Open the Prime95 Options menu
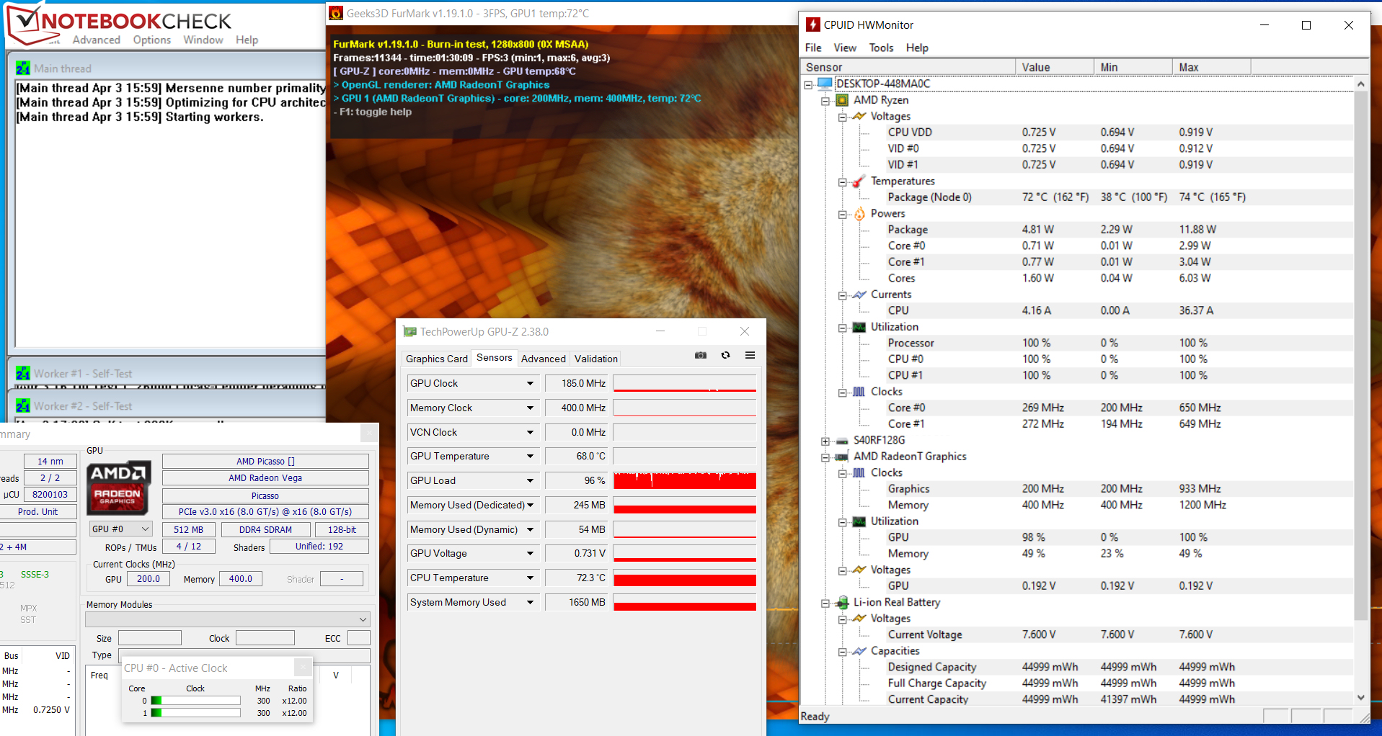This screenshot has height=736, width=1382. pyautogui.click(x=152, y=40)
